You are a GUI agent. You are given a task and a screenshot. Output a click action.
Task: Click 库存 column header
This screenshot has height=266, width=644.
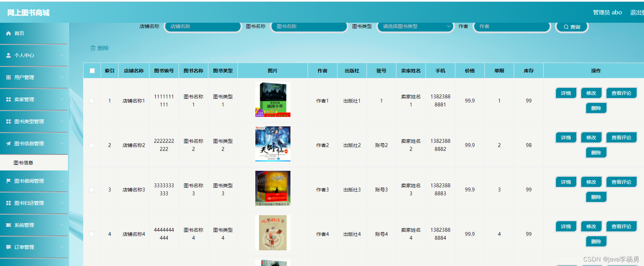(x=529, y=71)
